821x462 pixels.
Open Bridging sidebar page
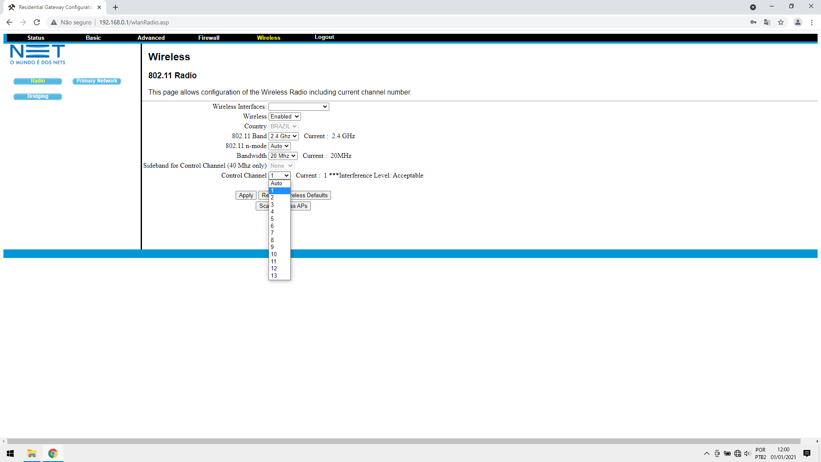[x=38, y=96]
